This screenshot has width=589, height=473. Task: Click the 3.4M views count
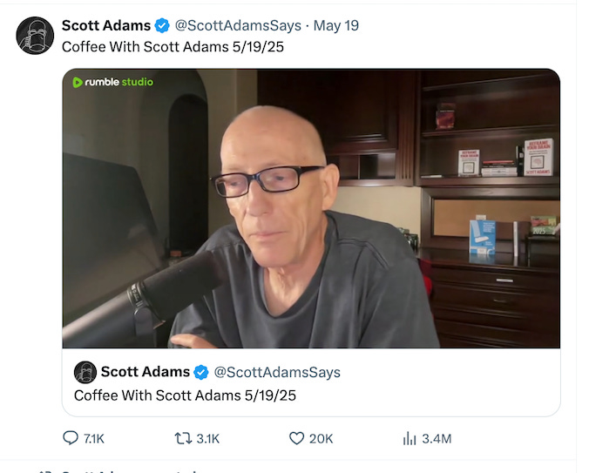pos(437,438)
